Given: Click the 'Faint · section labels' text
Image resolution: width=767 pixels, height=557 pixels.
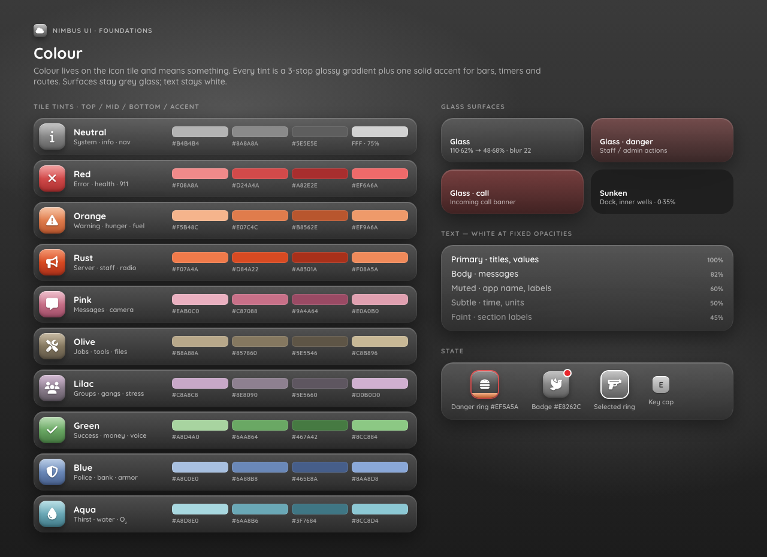Looking at the screenshot, I should pos(491,317).
